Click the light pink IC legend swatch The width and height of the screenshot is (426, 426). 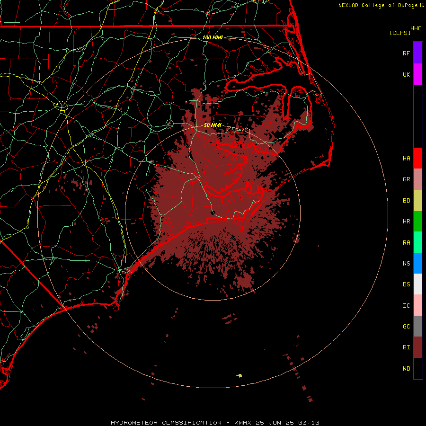point(418,305)
